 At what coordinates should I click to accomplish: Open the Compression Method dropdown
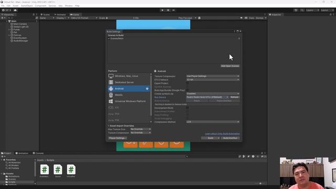point(213,122)
